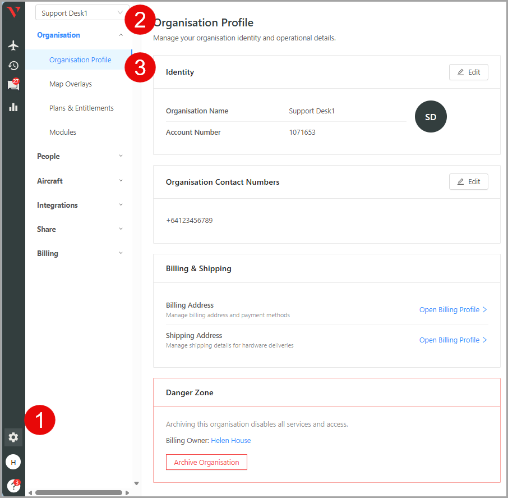Open Billing Profile for Billing Address

(453, 310)
